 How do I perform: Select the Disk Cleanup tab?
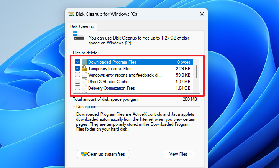[x=82, y=26]
